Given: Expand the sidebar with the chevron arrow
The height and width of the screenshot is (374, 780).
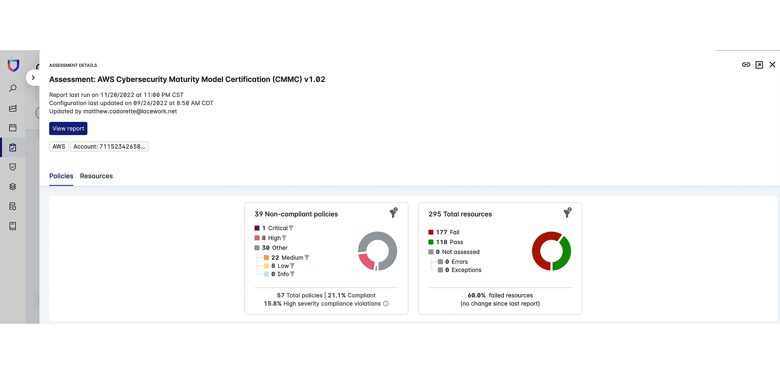Looking at the screenshot, I should pyautogui.click(x=33, y=78).
